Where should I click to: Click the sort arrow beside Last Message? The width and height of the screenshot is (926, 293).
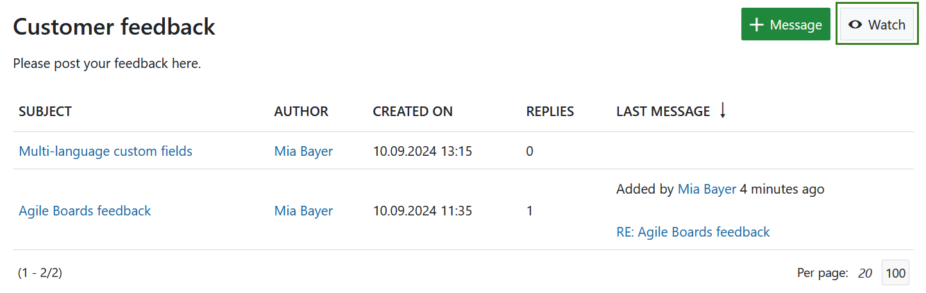723,111
